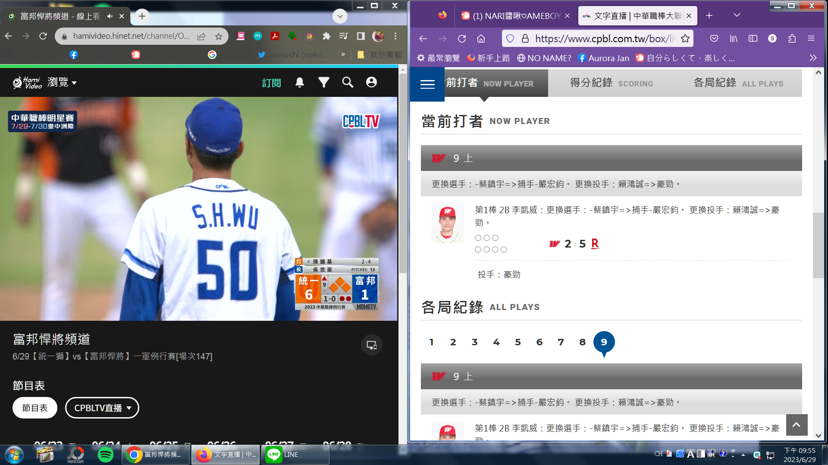The height and width of the screenshot is (465, 828).
Task: Open the Facebook bookmark in Chrome bar
Action: pos(74,55)
